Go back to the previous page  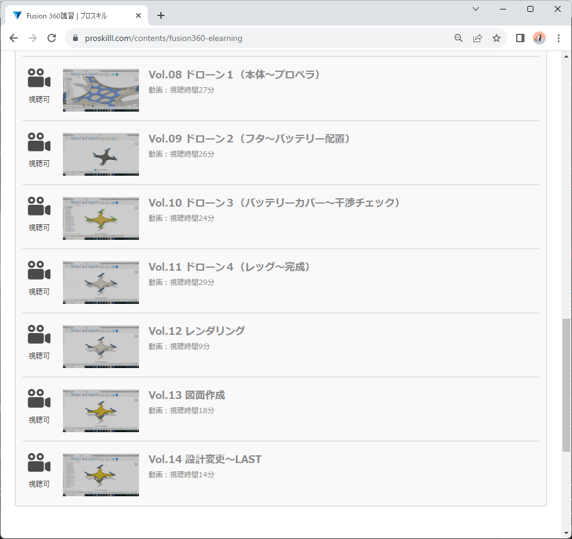(14, 38)
